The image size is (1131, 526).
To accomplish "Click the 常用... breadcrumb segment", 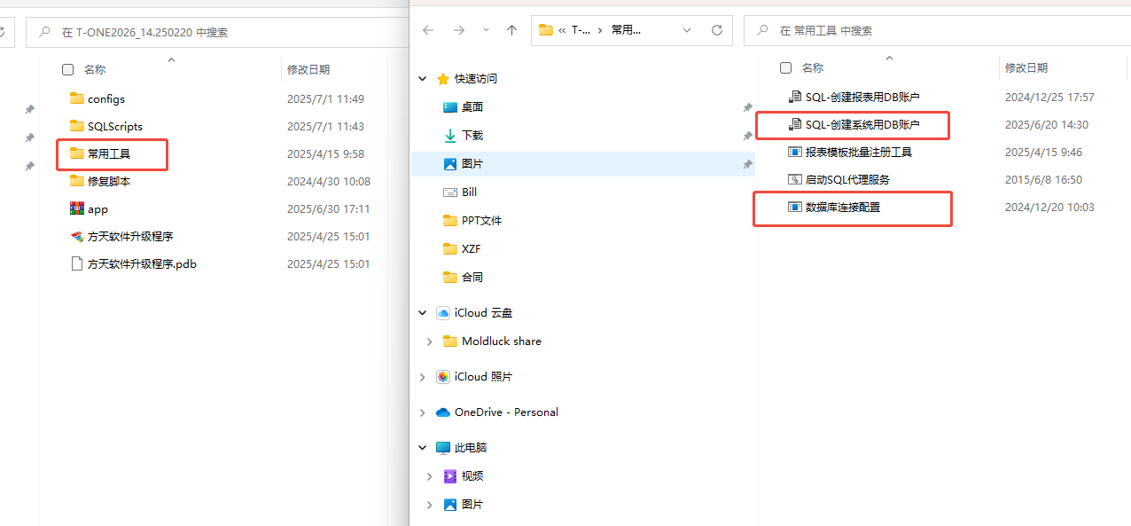I will click(x=626, y=30).
